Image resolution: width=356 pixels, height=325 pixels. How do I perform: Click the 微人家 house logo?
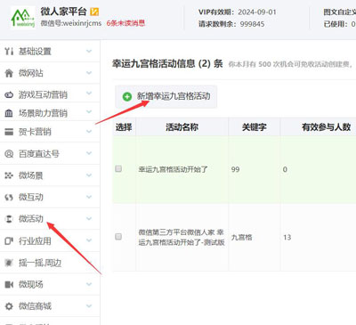[23, 18]
